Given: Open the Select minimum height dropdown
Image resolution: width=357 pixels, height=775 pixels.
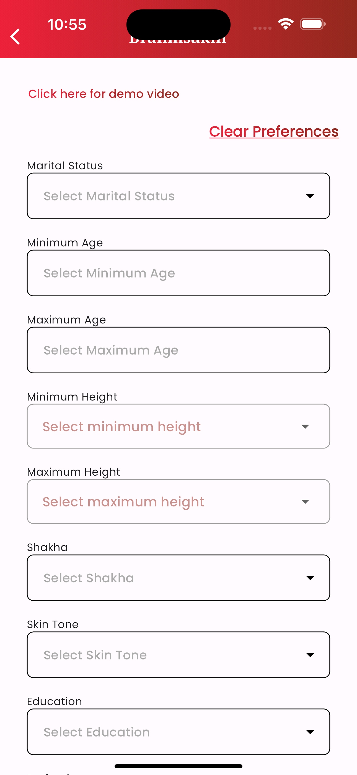Looking at the screenshot, I should (178, 426).
